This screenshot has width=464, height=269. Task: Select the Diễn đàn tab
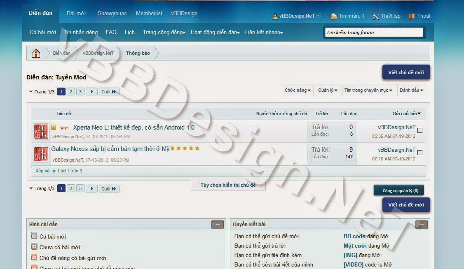click(40, 13)
